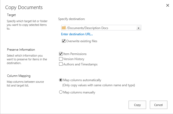This screenshot has height=114, width=173.
Task: Click the folder icon in destination field
Action: tap(63, 28)
